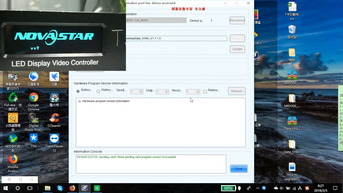Open CCleaner desktop icon

point(54,120)
